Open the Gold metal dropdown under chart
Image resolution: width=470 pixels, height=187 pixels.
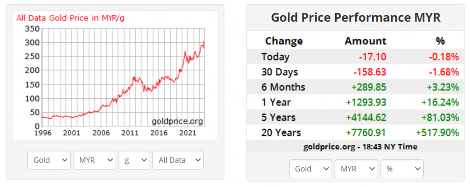pyautogui.click(x=49, y=160)
